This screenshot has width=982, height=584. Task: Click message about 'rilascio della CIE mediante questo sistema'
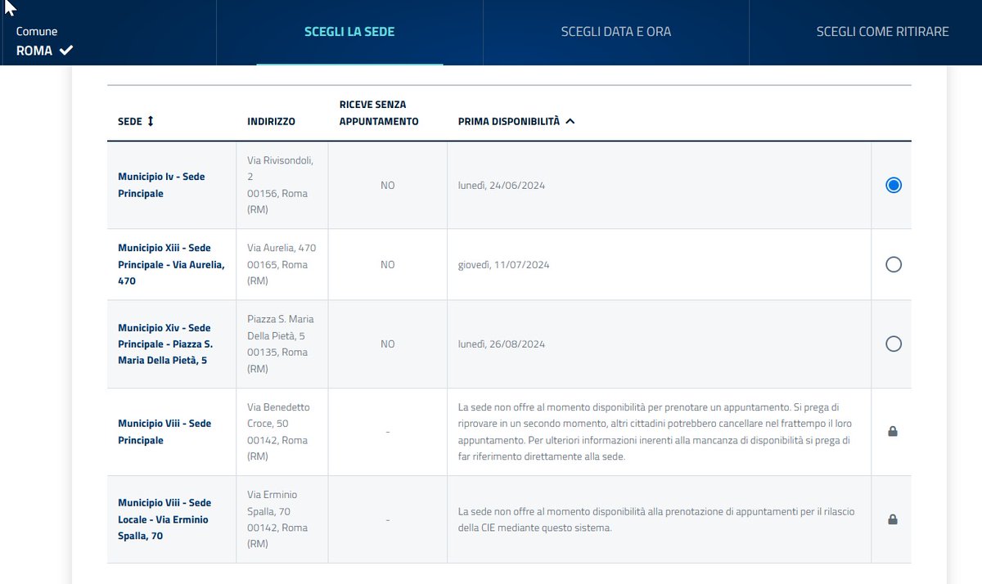[x=656, y=519]
